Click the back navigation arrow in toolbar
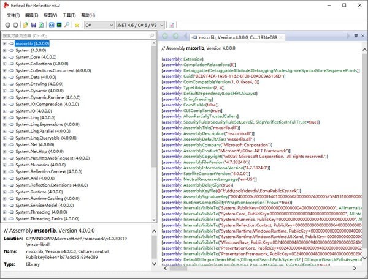Image resolution: width=368 pixels, height=279 pixels. (6, 25)
